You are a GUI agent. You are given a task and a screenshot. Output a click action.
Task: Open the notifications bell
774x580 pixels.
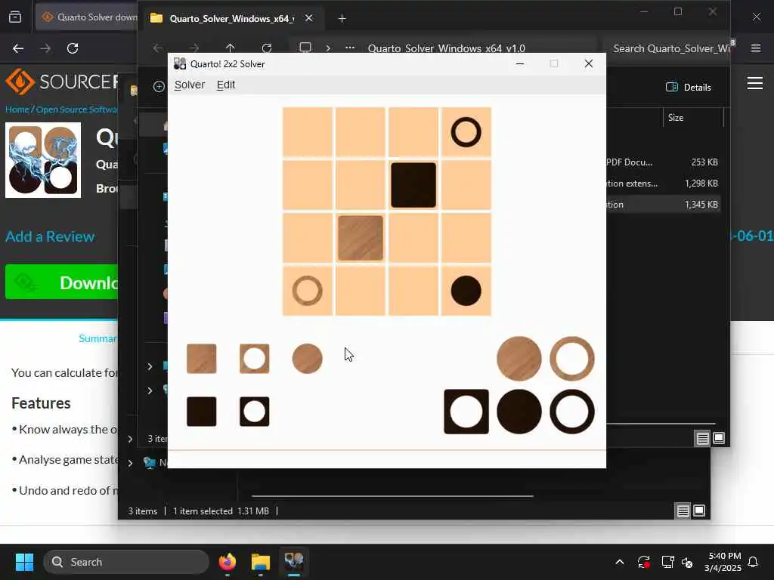(x=754, y=562)
